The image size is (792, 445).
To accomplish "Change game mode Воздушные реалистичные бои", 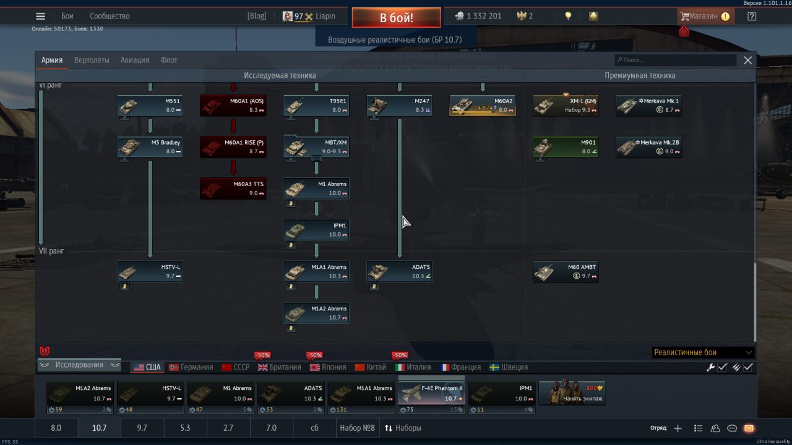I will point(395,40).
